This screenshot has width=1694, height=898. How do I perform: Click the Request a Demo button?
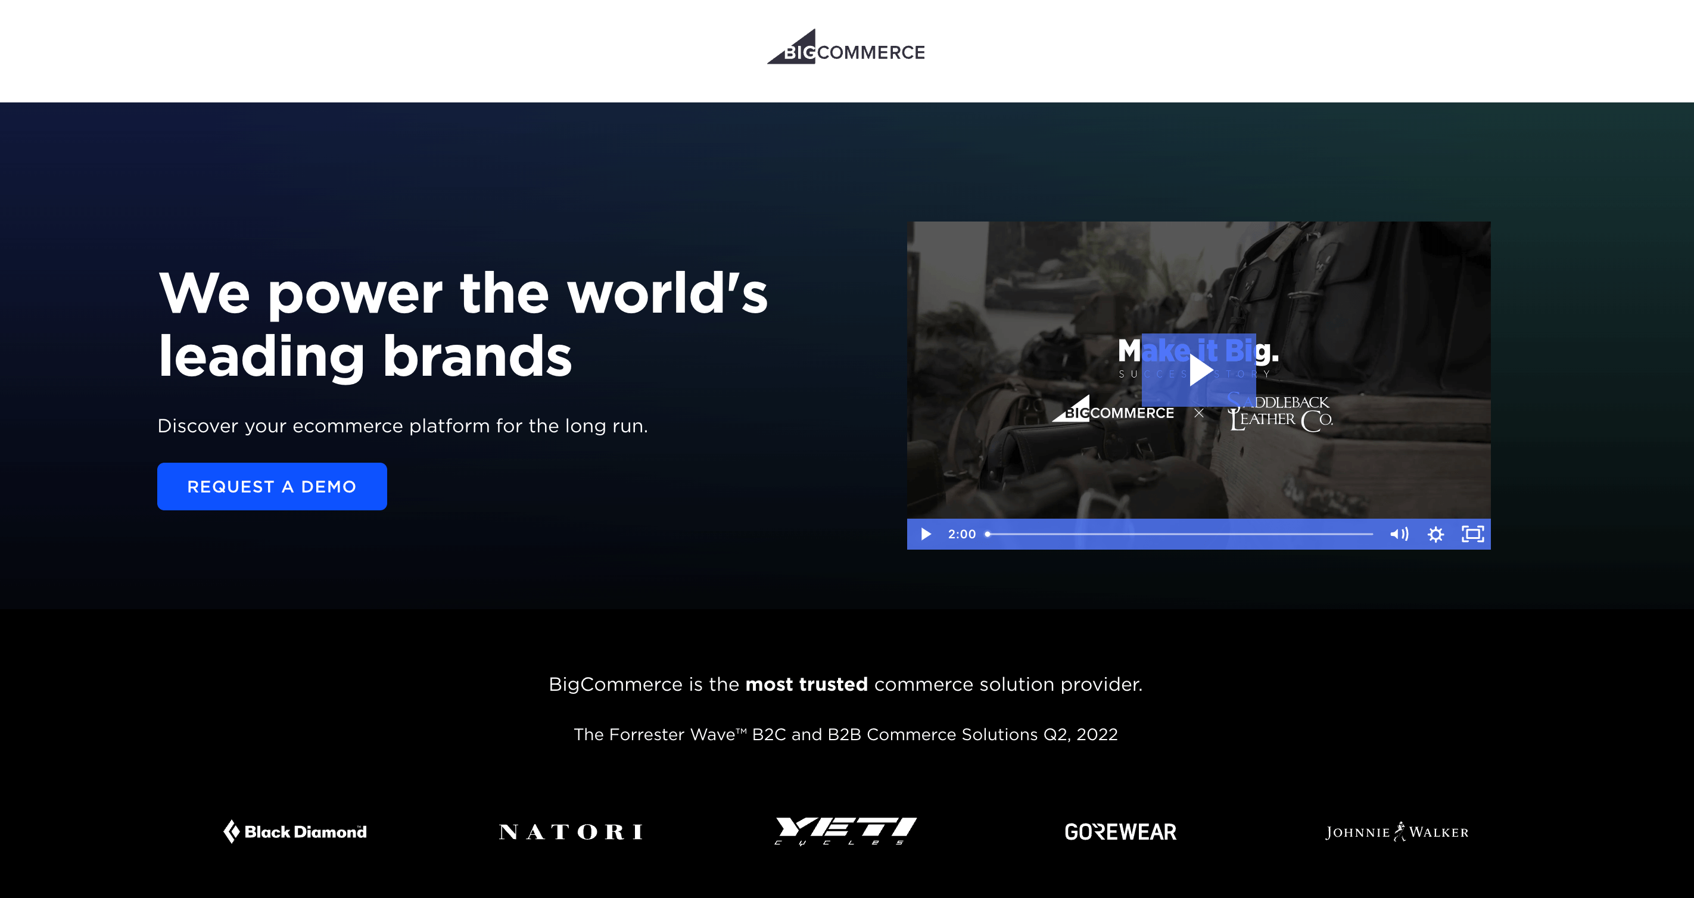pos(272,487)
